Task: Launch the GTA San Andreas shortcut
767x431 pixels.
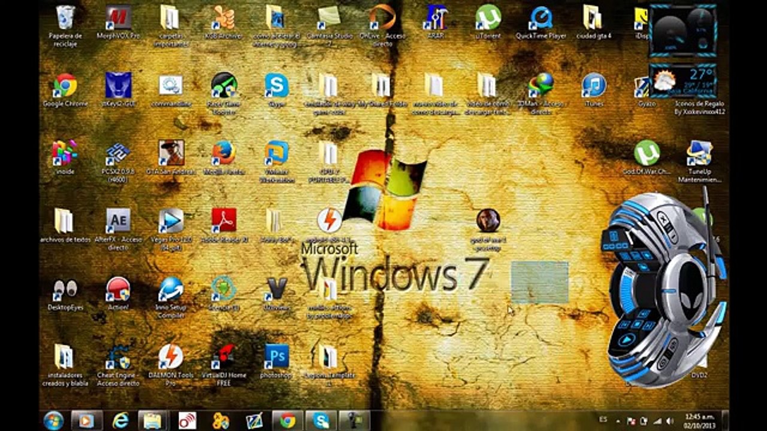Action: (x=171, y=153)
